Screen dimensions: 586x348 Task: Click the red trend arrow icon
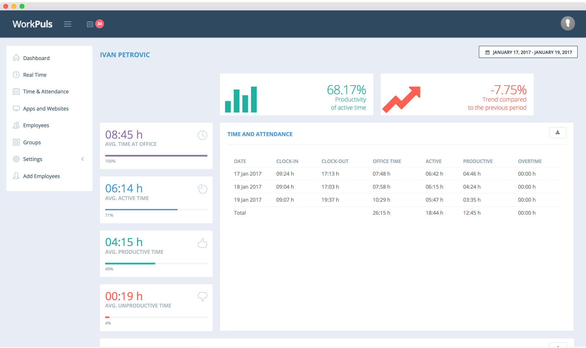coord(401,99)
